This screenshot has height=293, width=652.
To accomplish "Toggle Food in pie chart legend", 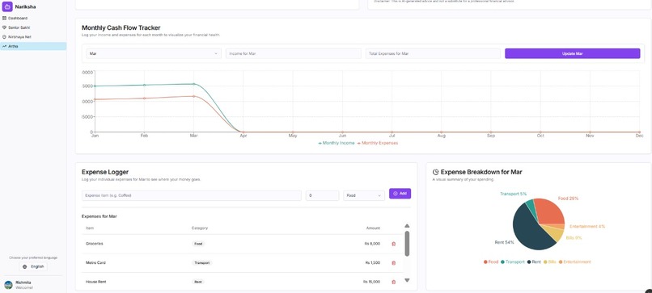I will click(x=491, y=262).
